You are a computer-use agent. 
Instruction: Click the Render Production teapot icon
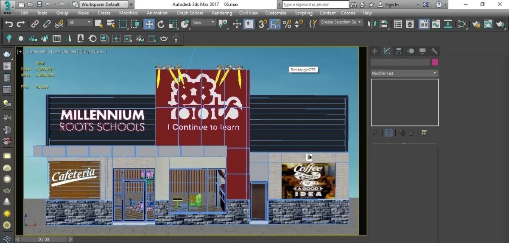tap(501, 24)
